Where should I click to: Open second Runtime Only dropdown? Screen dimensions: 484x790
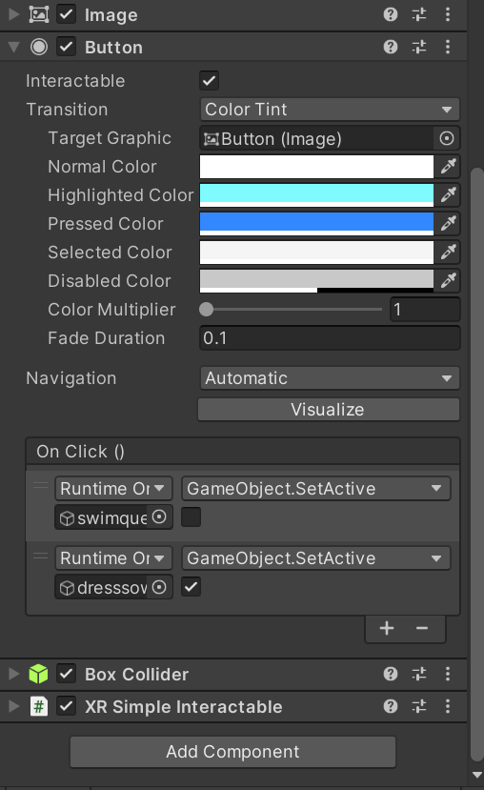pos(113,558)
